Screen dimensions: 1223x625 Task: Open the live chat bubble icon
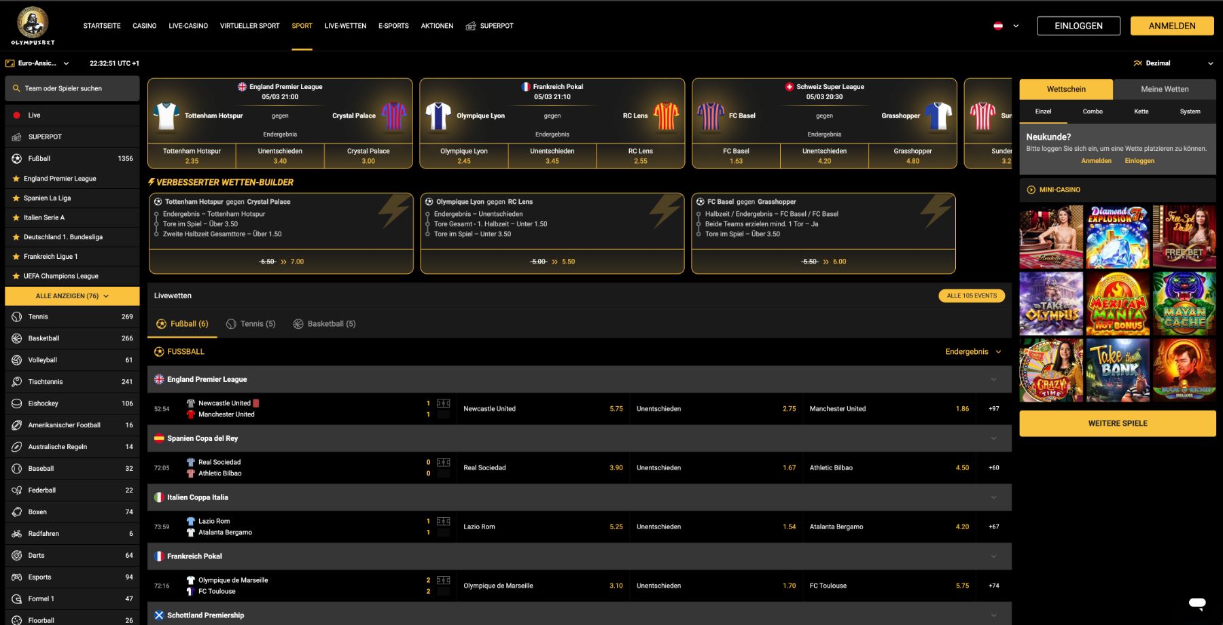coord(1197,603)
